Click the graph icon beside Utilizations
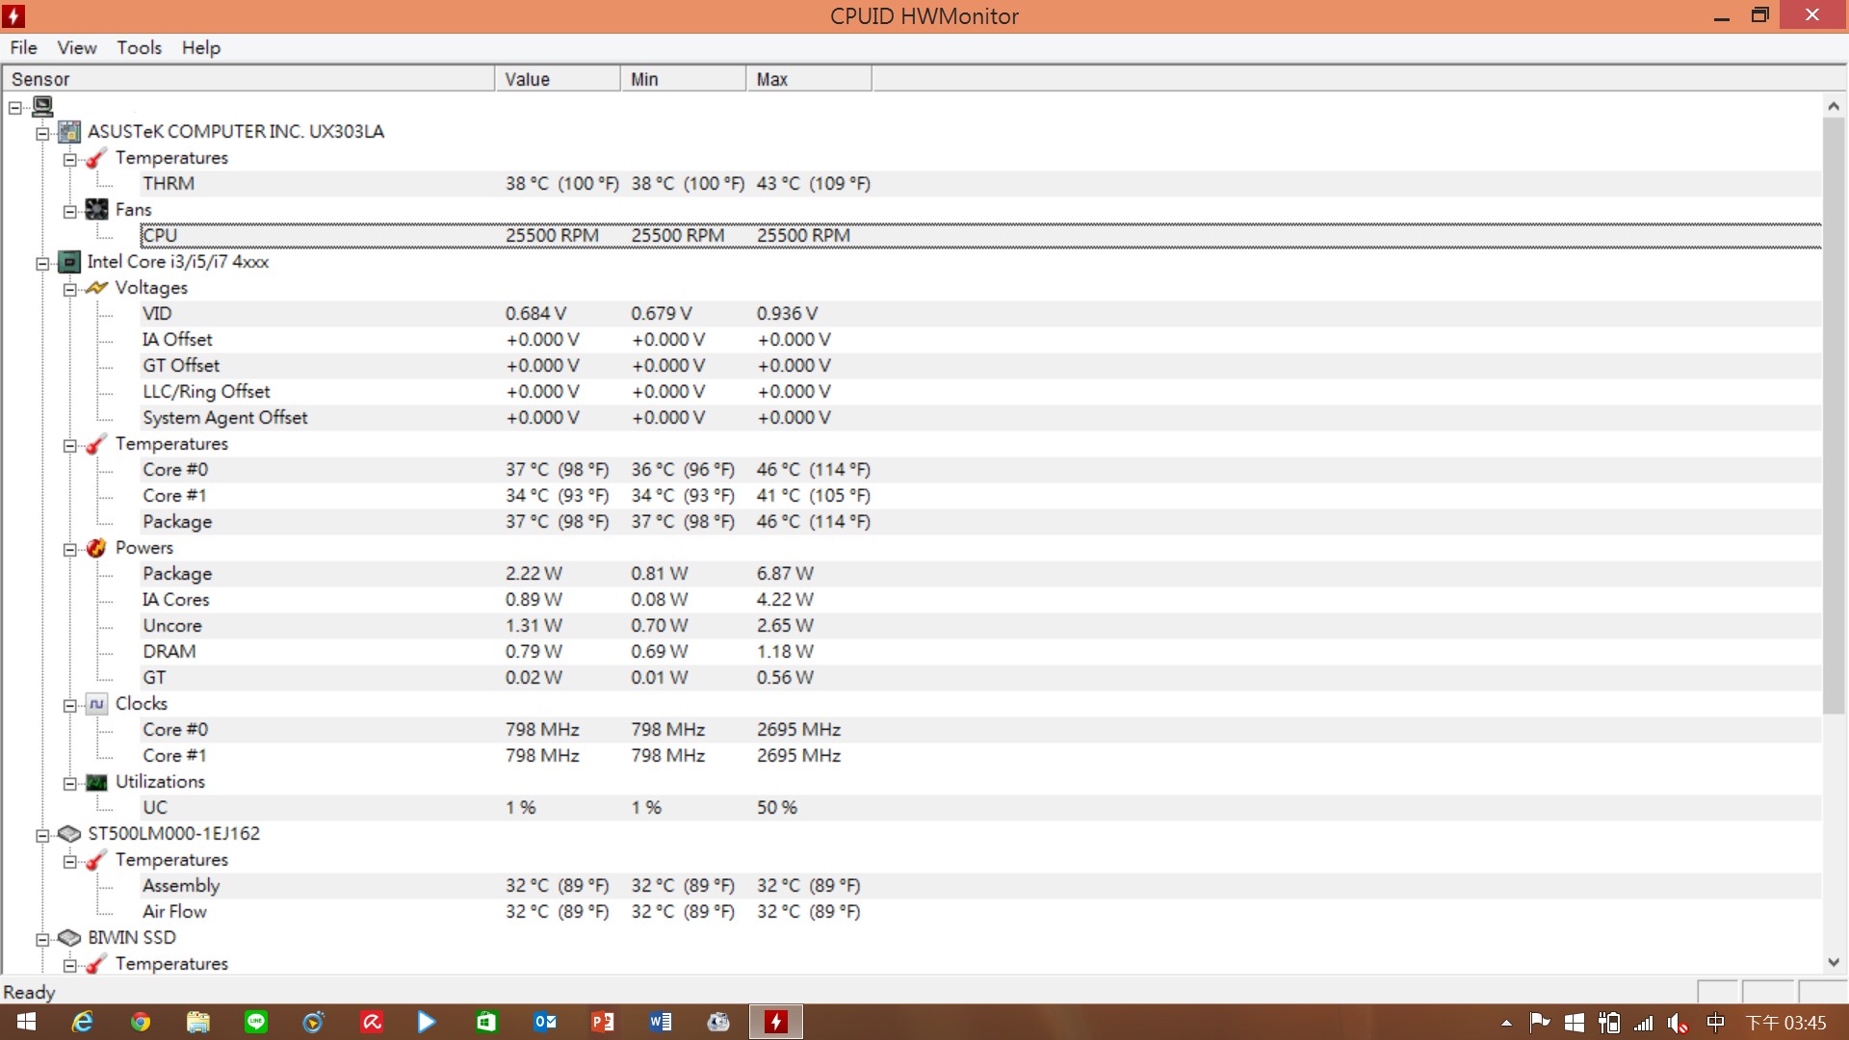1849x1040 pixels. (96, 782)
